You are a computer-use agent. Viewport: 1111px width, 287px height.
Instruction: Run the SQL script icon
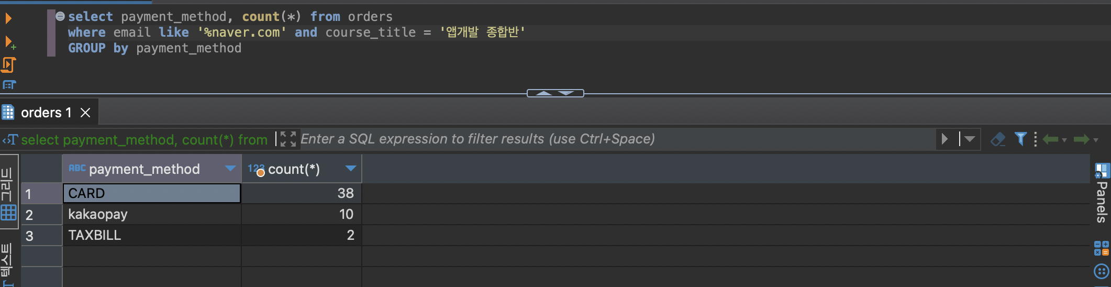point(9,65)
